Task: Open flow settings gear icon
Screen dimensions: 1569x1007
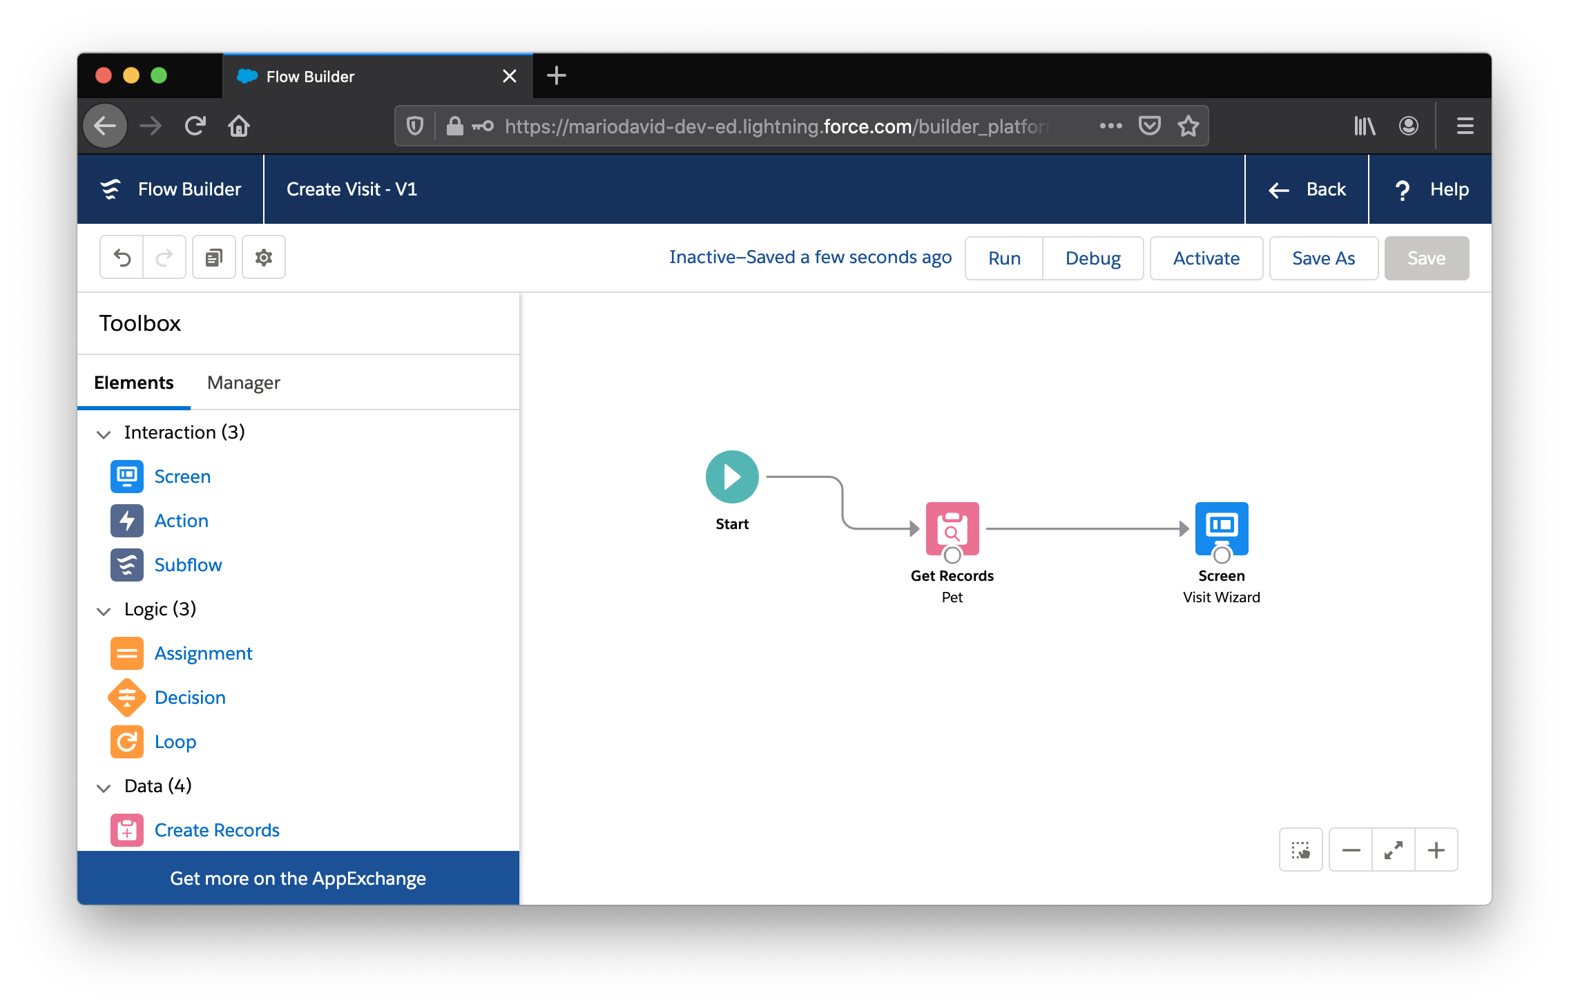Action: (x=264, y=258)
